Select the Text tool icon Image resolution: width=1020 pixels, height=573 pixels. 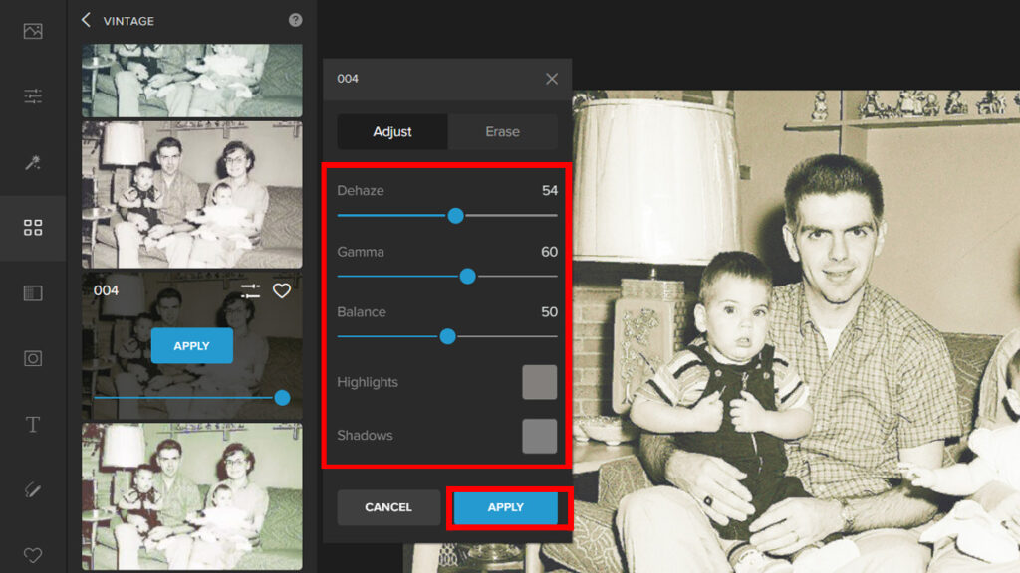coord(33,425)
